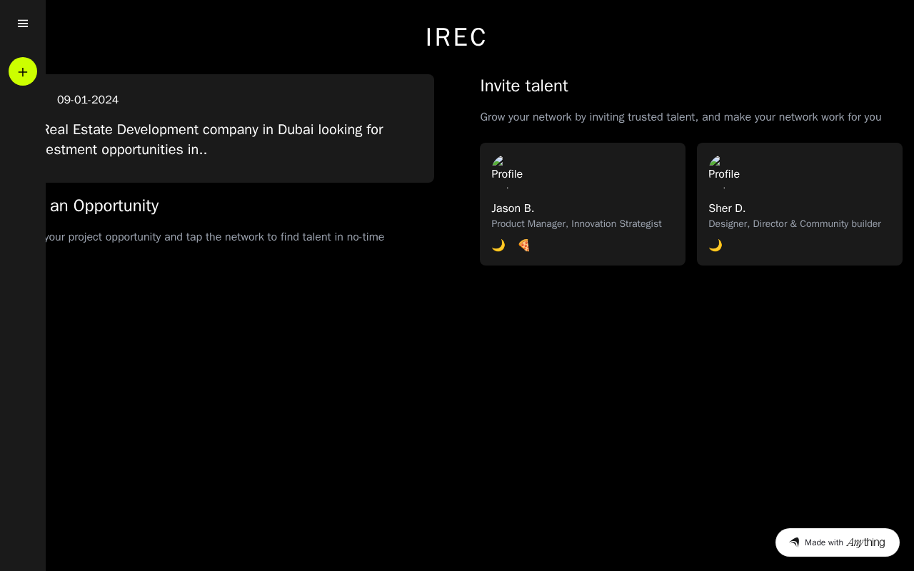Click the Made with Anything badge
The image size is (914, 571).
838,542
